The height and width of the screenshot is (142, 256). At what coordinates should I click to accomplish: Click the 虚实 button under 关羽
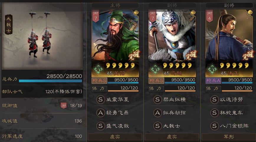[115, 137]
